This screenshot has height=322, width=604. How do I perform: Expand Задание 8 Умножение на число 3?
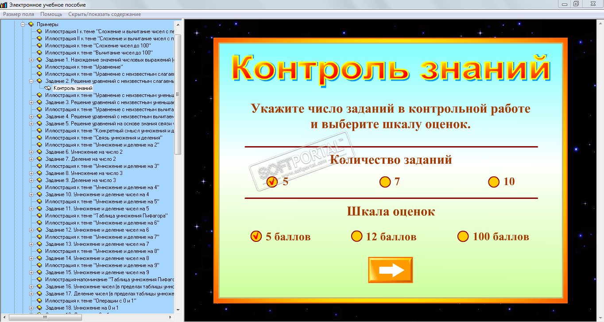pyautogui.click(x=31, y=173)
